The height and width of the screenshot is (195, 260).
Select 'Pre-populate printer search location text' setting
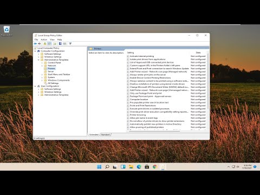[x=149, y=102]
